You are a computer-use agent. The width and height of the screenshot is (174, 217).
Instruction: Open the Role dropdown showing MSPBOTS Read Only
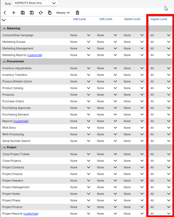(x=35, y=3)
